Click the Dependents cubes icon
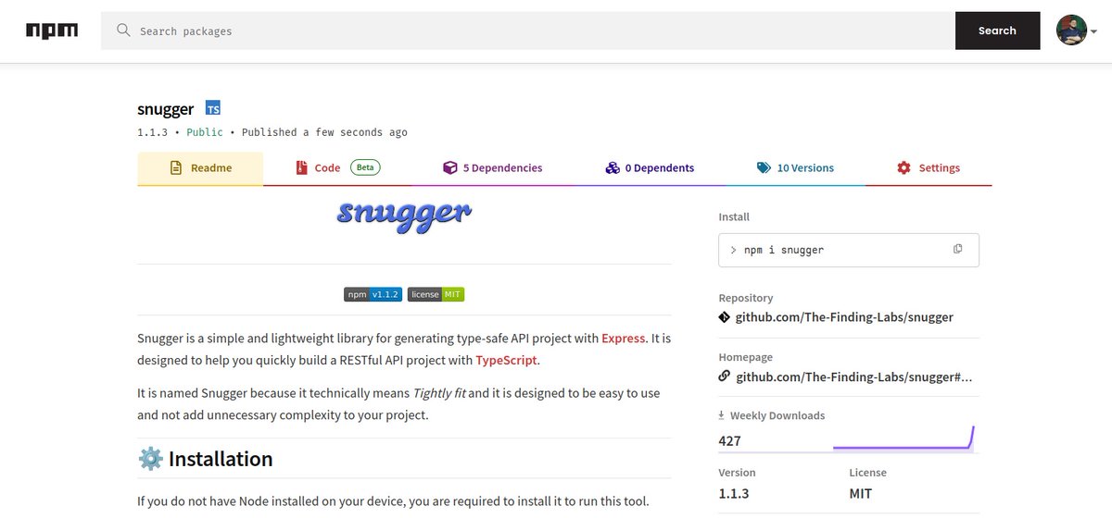Image resolution: width=1112 pixels, height=518 pixels. (x=613, y=168)
